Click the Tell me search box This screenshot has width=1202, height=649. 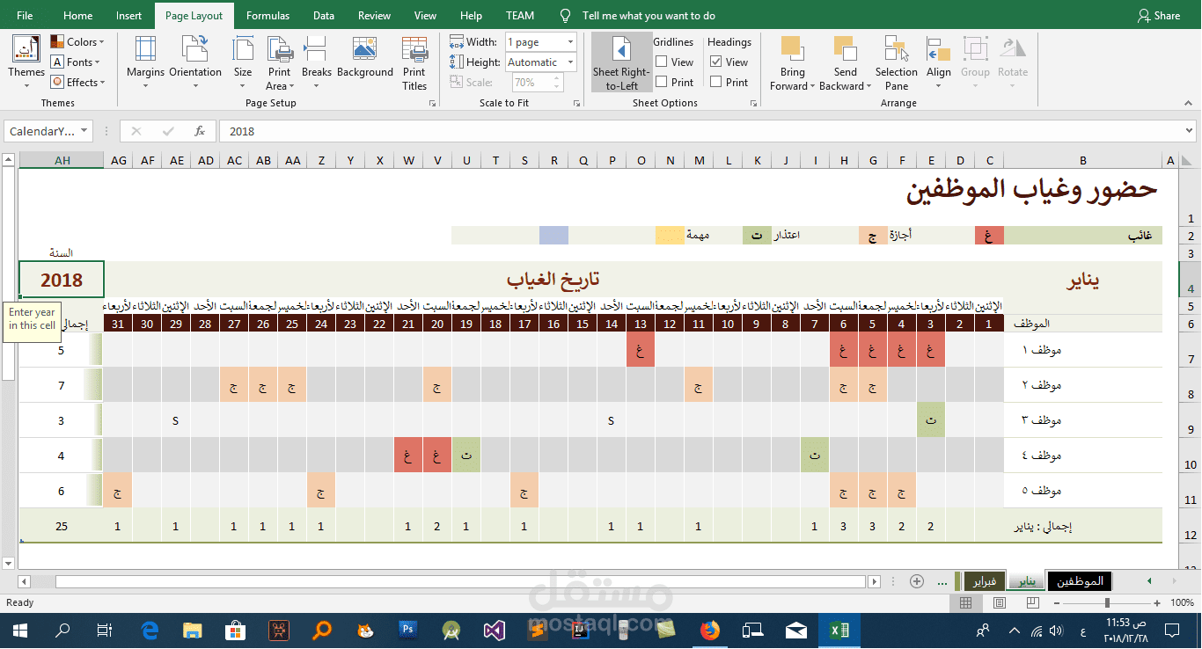(649, 16)
